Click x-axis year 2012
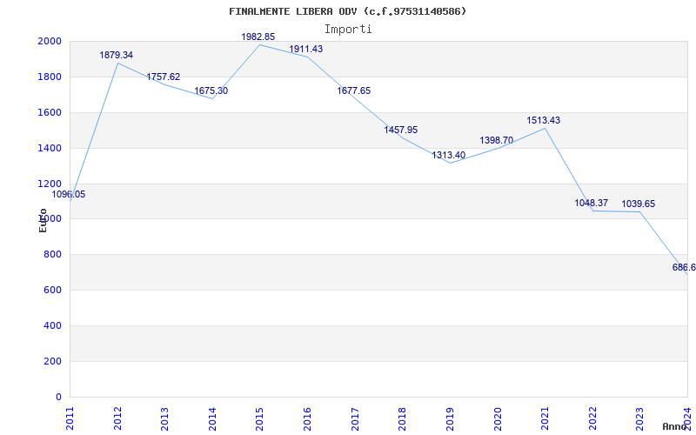The width and height of the screenshot is (696, 435). (117, 418)
